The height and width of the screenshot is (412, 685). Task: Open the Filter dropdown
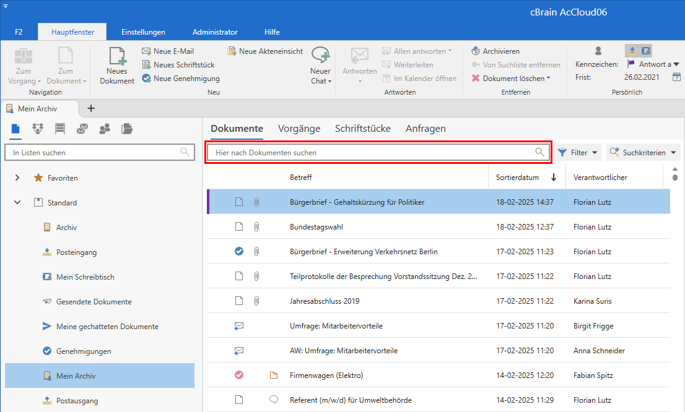pyautogui.click(x=578, y=152)
